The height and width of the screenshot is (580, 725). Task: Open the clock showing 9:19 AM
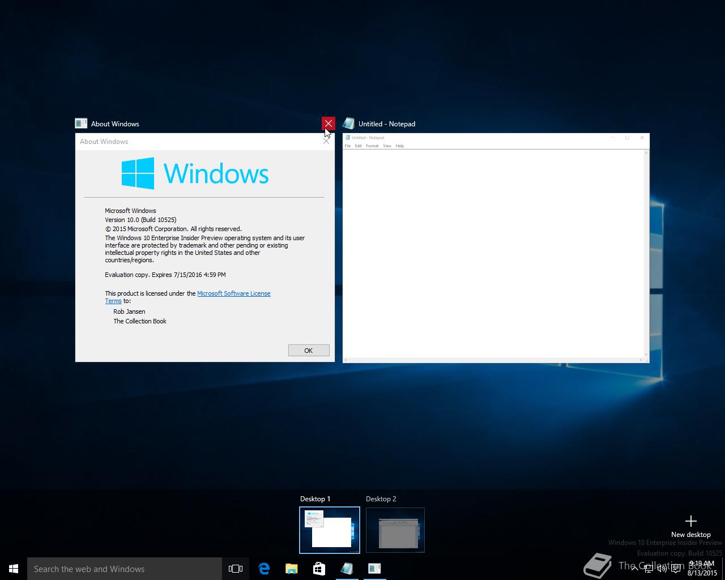tap(702, 569)
